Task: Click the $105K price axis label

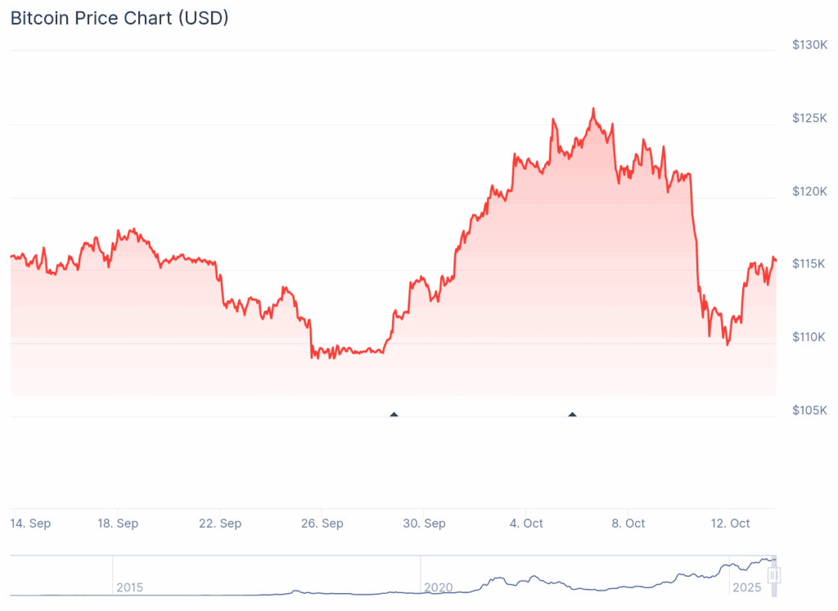Action: coord(809,410)
